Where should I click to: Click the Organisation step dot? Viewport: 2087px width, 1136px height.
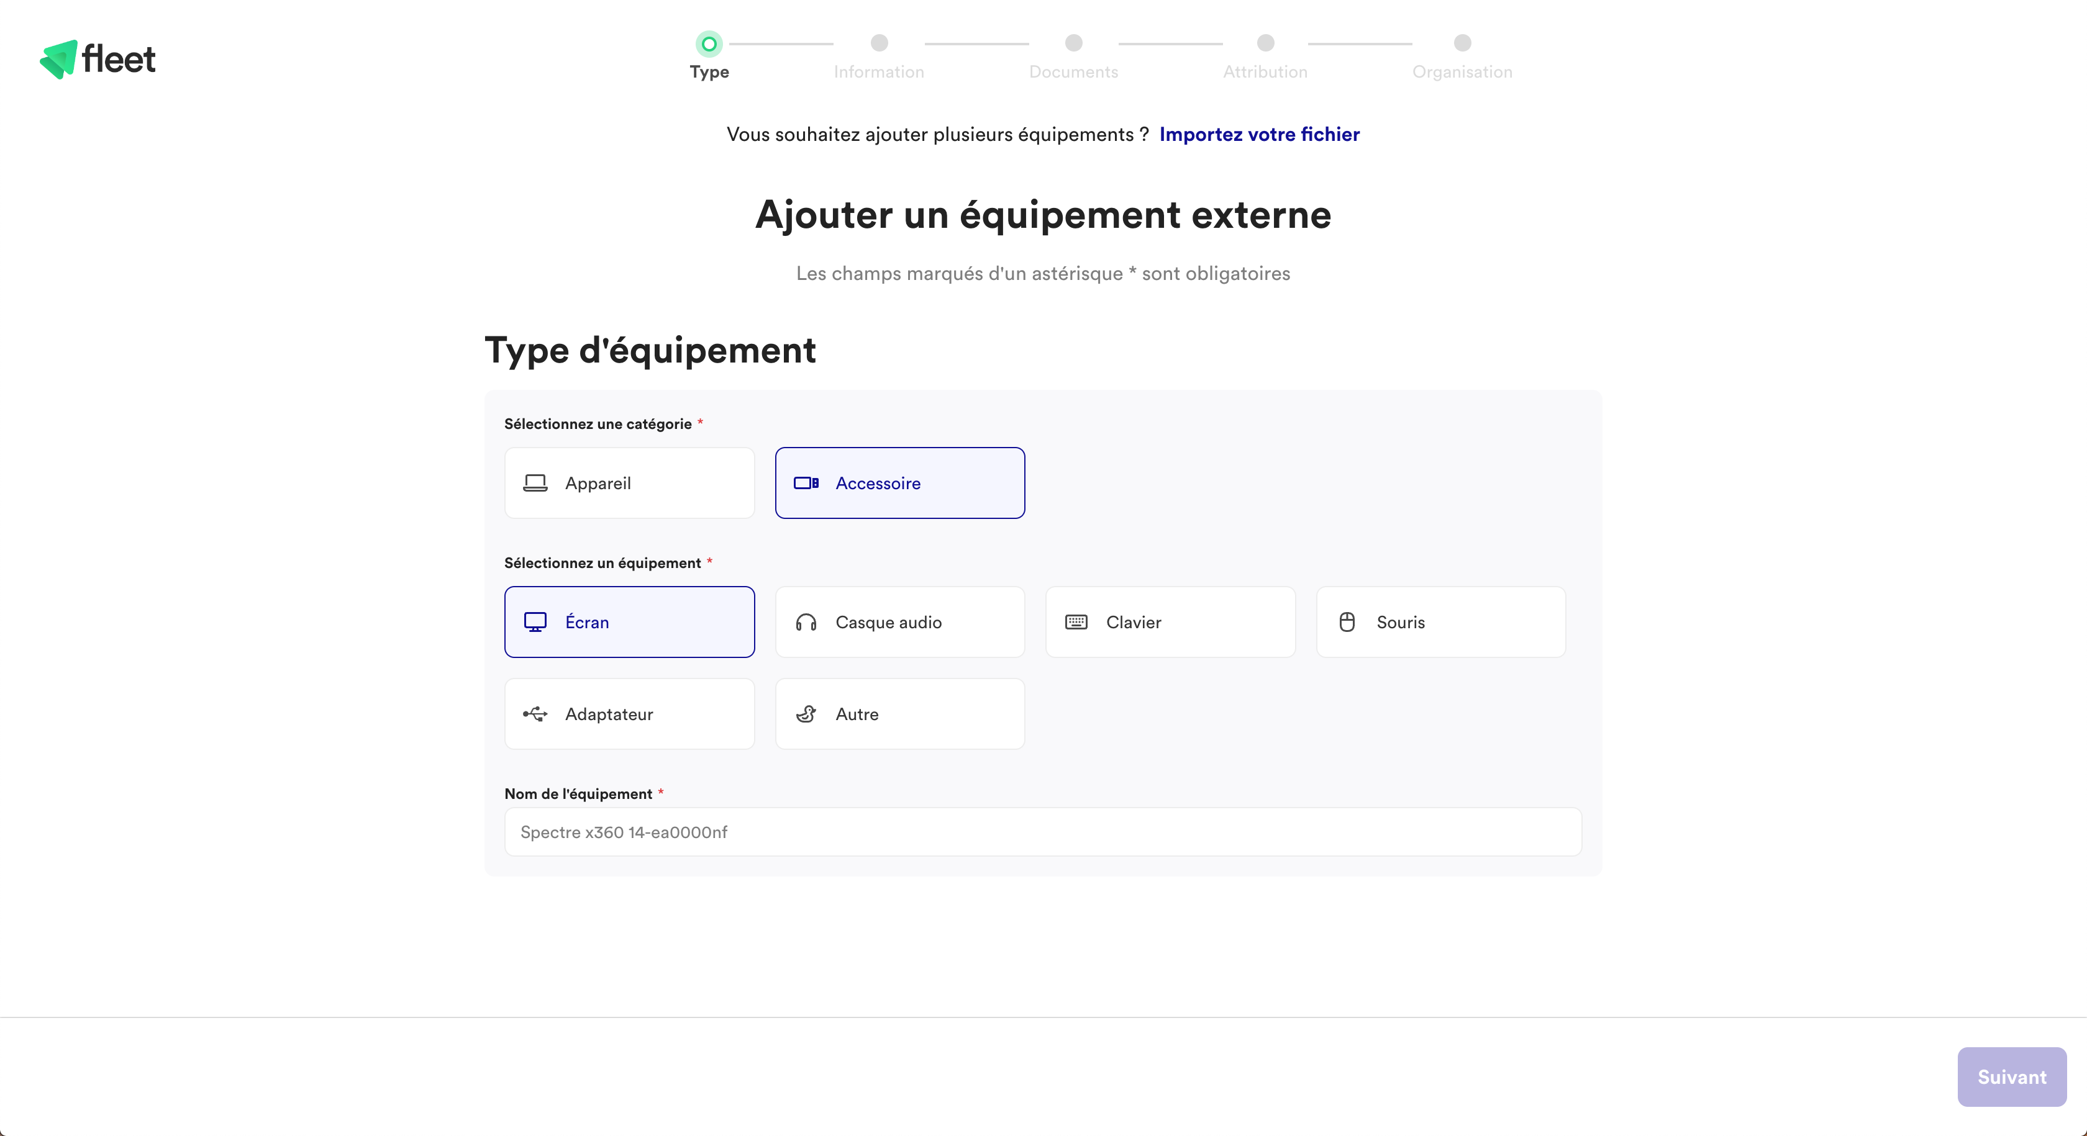click(x=1462, y=43)
